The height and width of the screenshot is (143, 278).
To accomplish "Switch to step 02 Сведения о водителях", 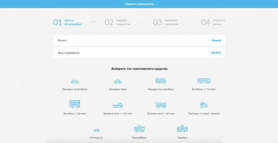I will [x=118, y=23].
